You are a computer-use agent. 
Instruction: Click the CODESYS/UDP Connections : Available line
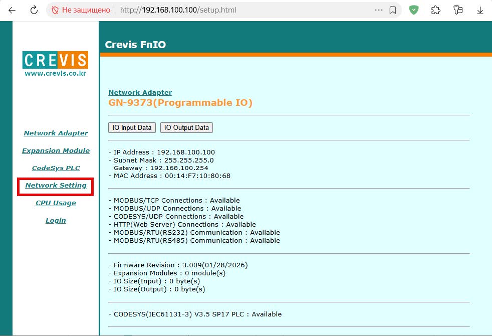click(176, 216)
